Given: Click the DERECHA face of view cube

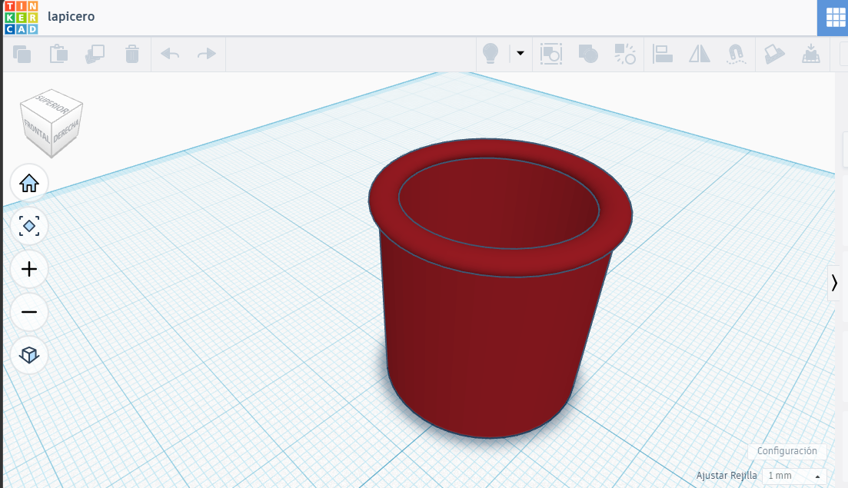Looking at the screenshot, I should (x=67, y=130).
